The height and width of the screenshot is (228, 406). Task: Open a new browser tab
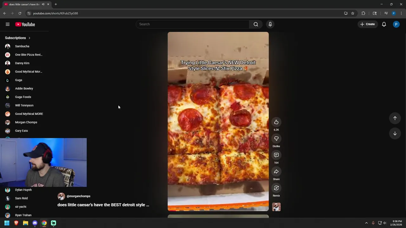pyautogui.click(x=56, y=4)
